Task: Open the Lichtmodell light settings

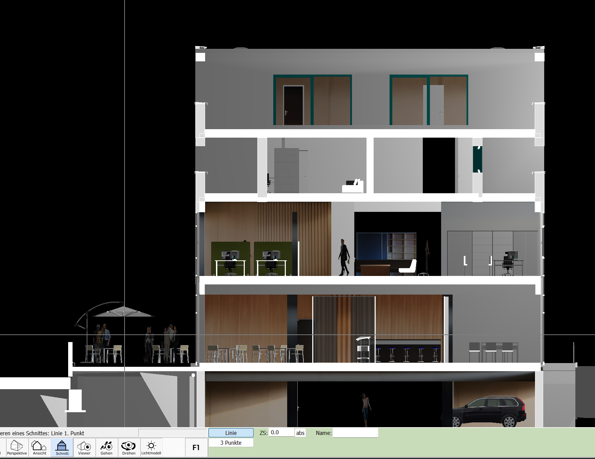Action: click(x=151, y=447)
